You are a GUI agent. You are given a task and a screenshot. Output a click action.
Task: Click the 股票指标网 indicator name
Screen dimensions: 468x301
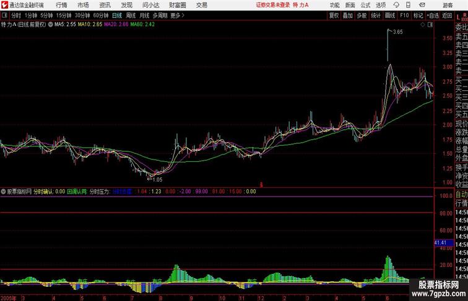[19, 192]
